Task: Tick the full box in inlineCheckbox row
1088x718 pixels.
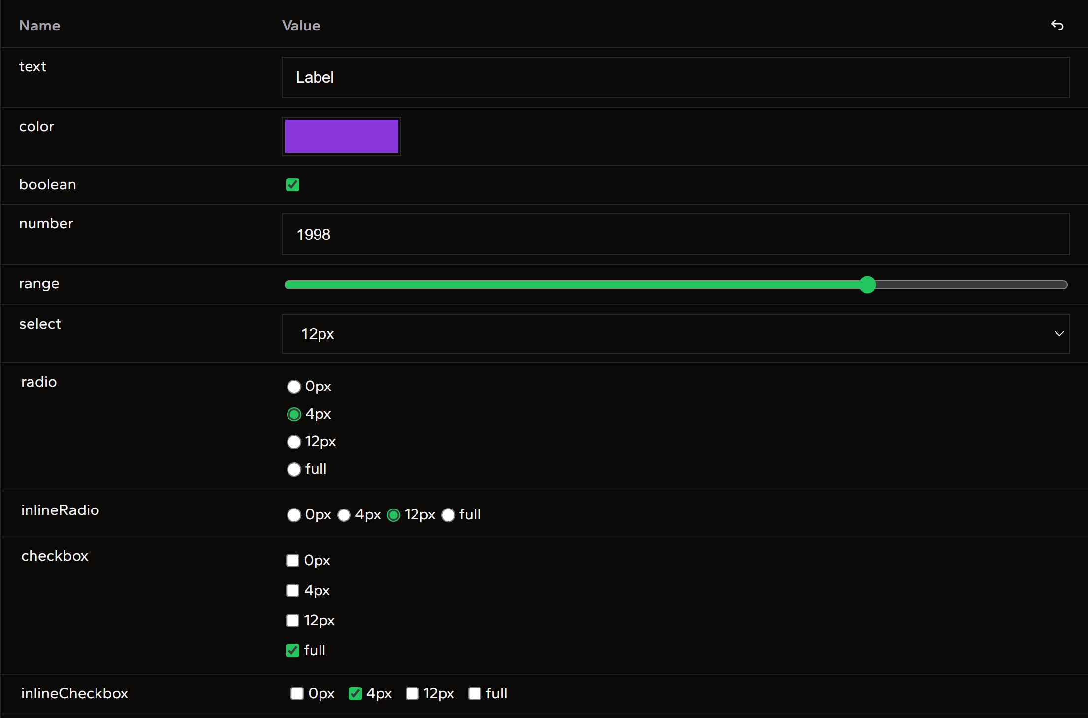Action: (x=475, y=693)
